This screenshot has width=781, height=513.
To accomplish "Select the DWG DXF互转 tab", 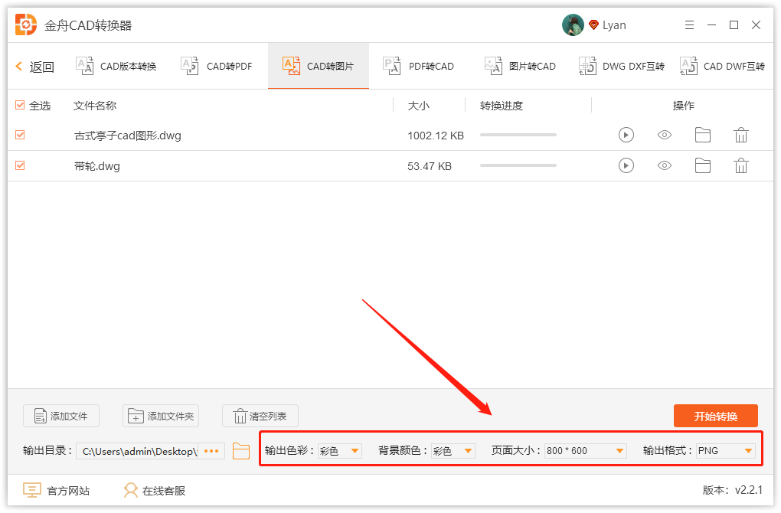I will pyautogui.click(x=620, y=66).
